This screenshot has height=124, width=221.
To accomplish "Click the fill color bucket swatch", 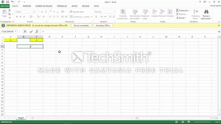I will click(x=38, y=17).
